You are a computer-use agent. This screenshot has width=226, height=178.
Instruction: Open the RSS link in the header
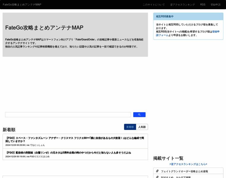click(x=203, y=5)
